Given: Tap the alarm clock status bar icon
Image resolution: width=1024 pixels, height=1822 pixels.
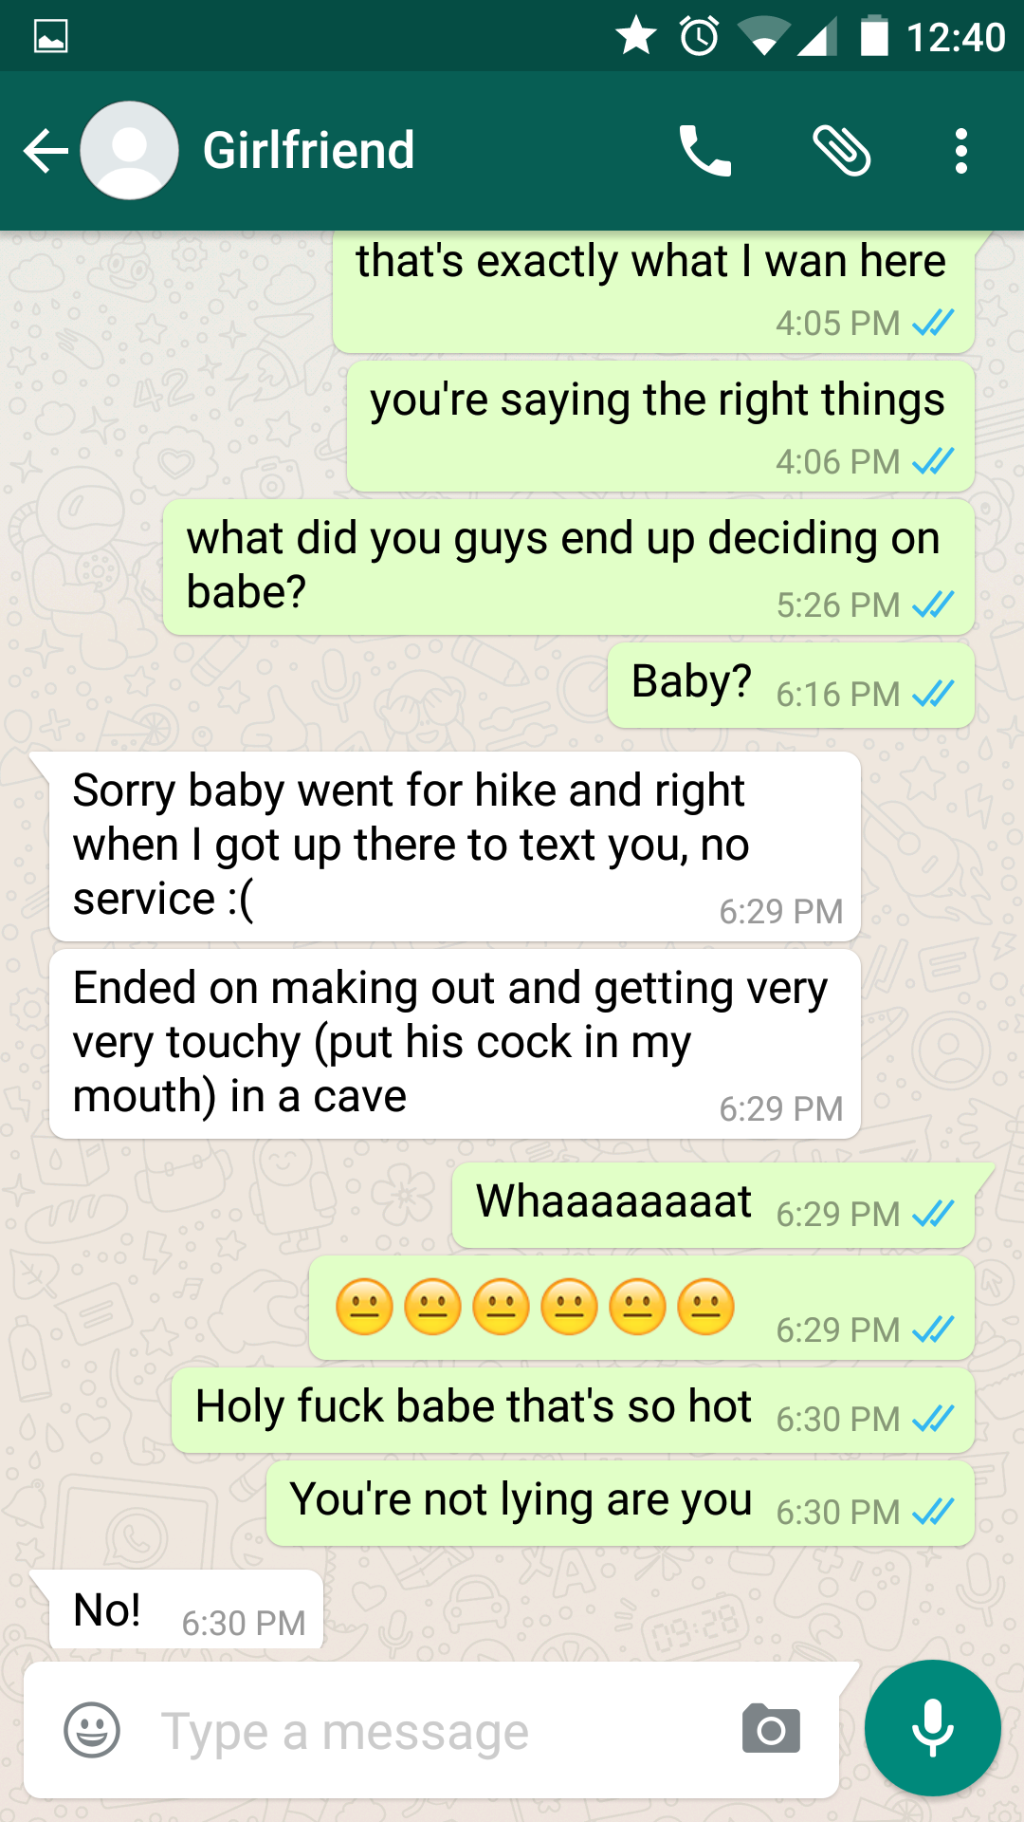Looking at the screenshot, I should (700, 36).
